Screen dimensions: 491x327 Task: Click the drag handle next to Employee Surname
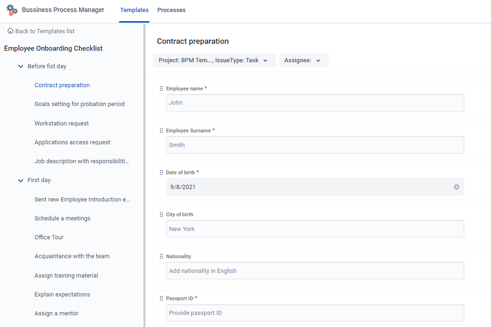(161, 131)
